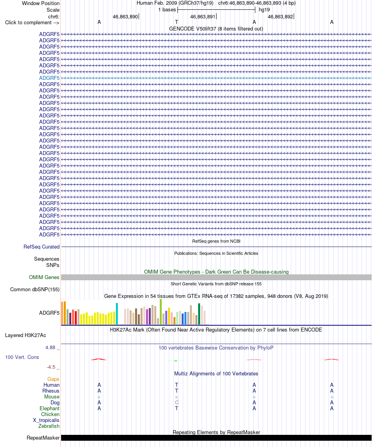Open '100 vertebrates Basewise Conservation by PhyloP' title
Viewport: 372px width, 447px height.
click(216, 348)
